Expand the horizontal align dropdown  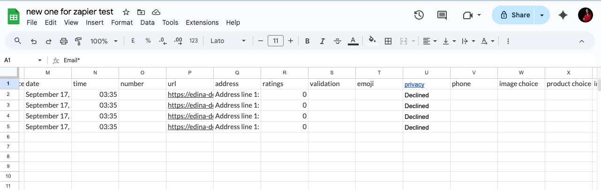[x=429, y=41]
